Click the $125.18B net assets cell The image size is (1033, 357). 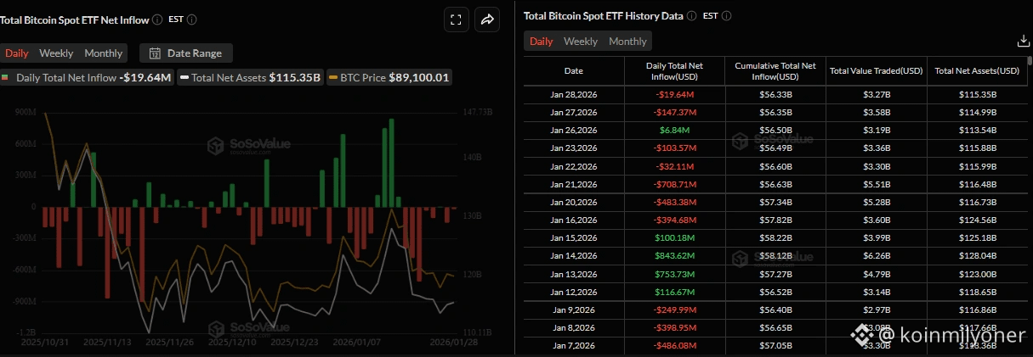978,238
